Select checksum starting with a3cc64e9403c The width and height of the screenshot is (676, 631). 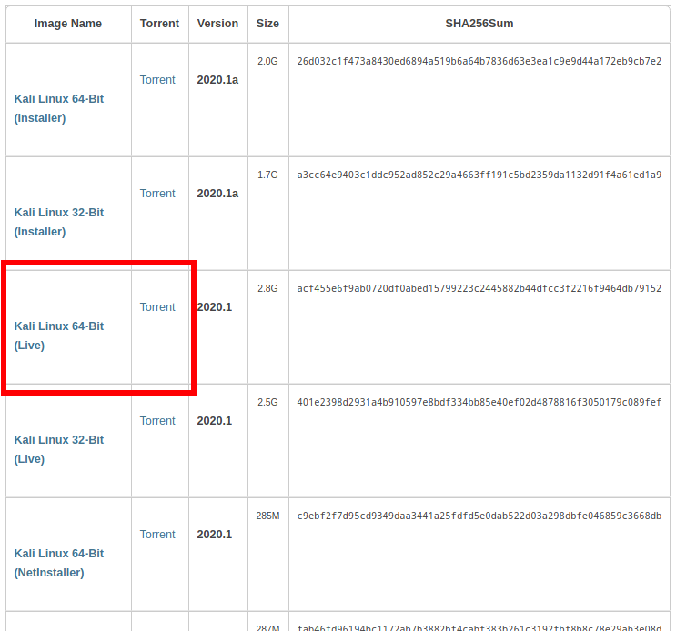pos(479,175)
